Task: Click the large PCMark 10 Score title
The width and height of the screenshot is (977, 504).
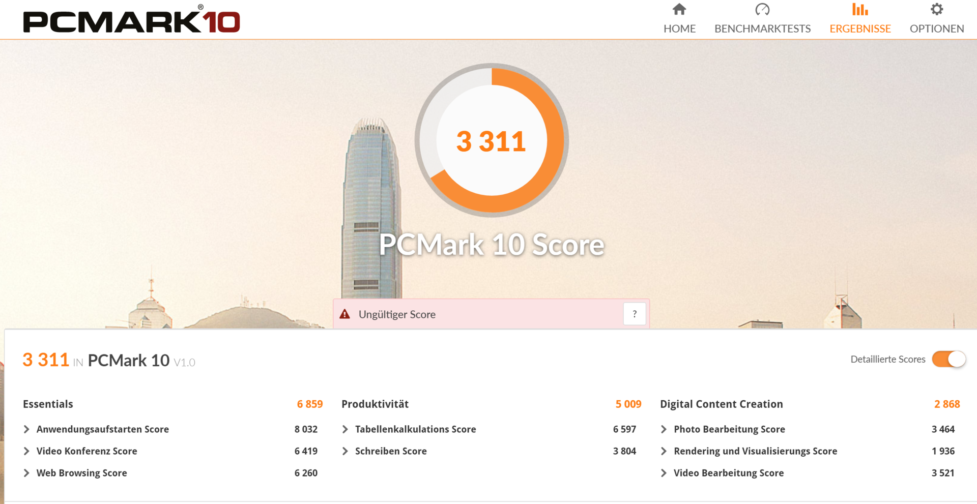Action: point(492,245)
